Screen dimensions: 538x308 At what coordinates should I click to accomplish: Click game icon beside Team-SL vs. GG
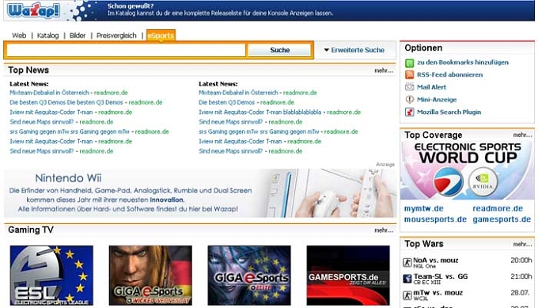pyautogui.click(x=407, y=279)
